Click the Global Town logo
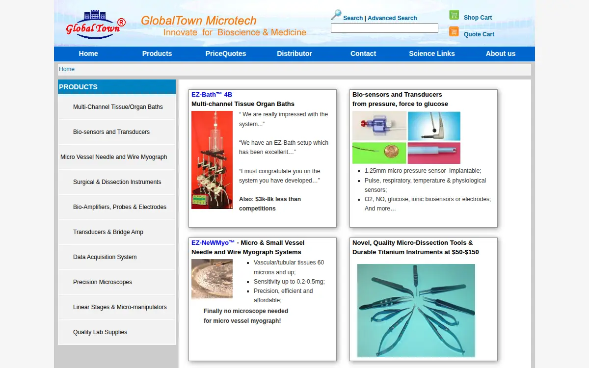Image resolution: width=589 pixels, height=368 pixels. click(x=96, y=24)
